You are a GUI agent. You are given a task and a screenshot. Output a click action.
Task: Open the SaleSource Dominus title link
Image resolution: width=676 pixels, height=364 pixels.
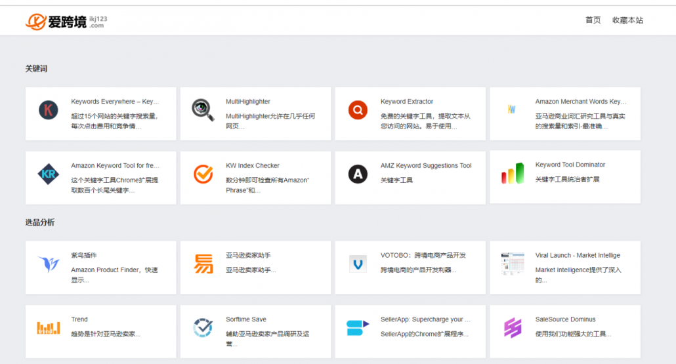pos(565,319)
